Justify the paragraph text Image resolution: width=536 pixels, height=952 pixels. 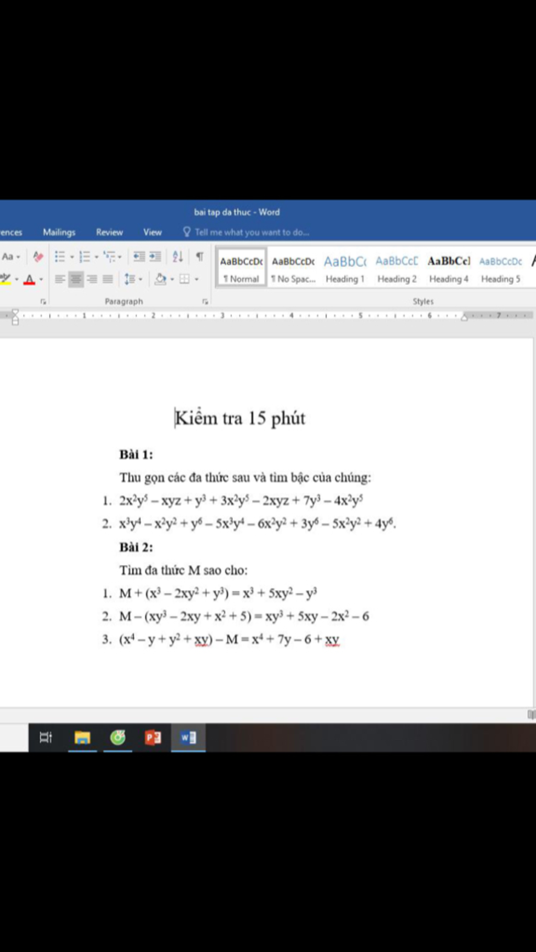(x=108, y=279)
